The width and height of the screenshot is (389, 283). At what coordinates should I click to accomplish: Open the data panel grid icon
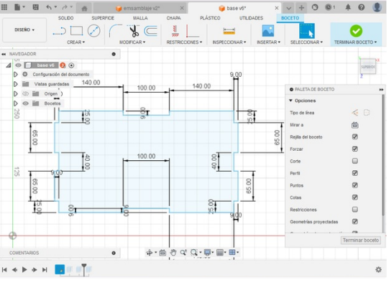[4, 7]
